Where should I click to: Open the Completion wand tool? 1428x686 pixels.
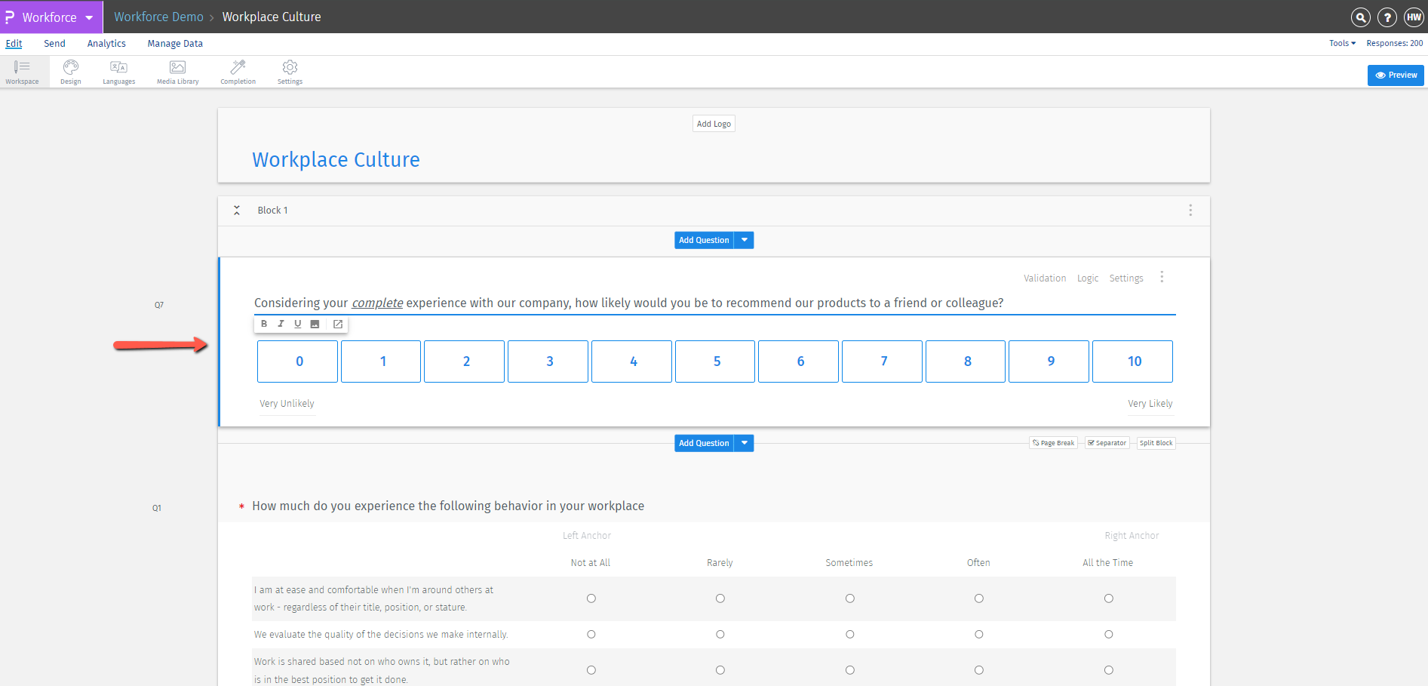[238, 72]
